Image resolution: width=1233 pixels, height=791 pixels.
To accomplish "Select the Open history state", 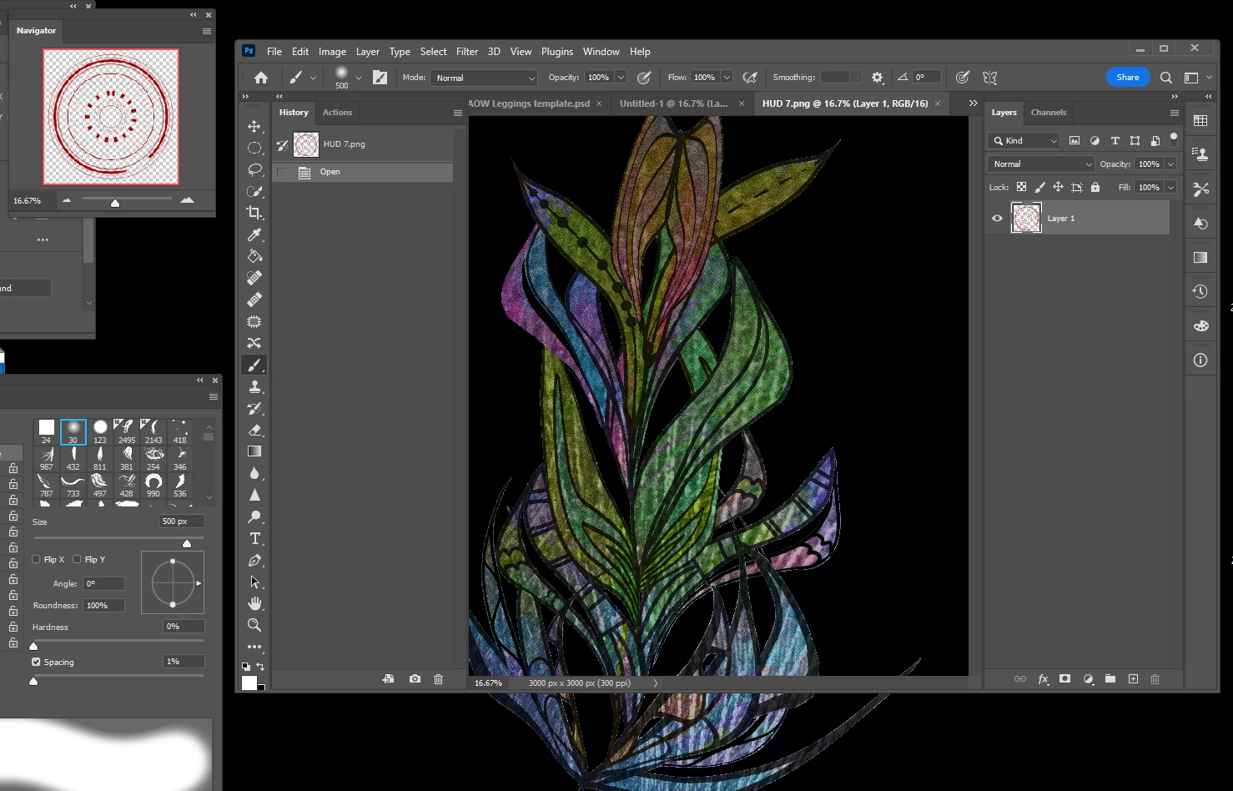I will coord(363,172).
